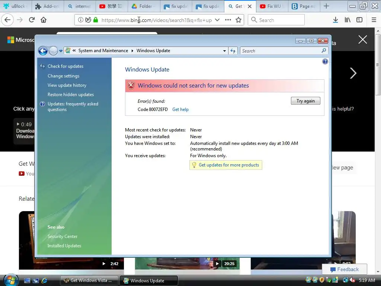Click the Windows Start orb
The image size is (381, 286).
[11, 280]
